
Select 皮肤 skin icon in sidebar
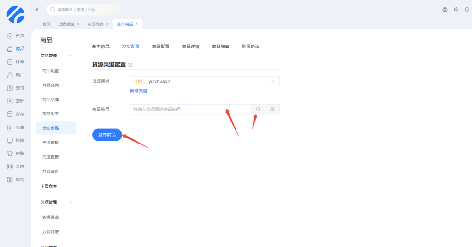tap(16, 153)
